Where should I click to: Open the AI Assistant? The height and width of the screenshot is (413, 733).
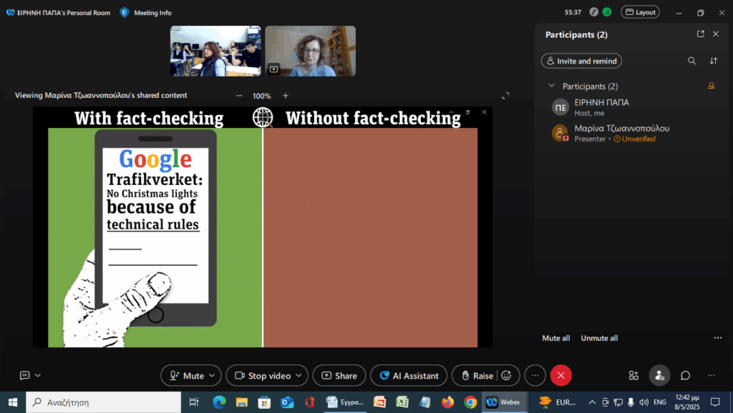(409, 375)
